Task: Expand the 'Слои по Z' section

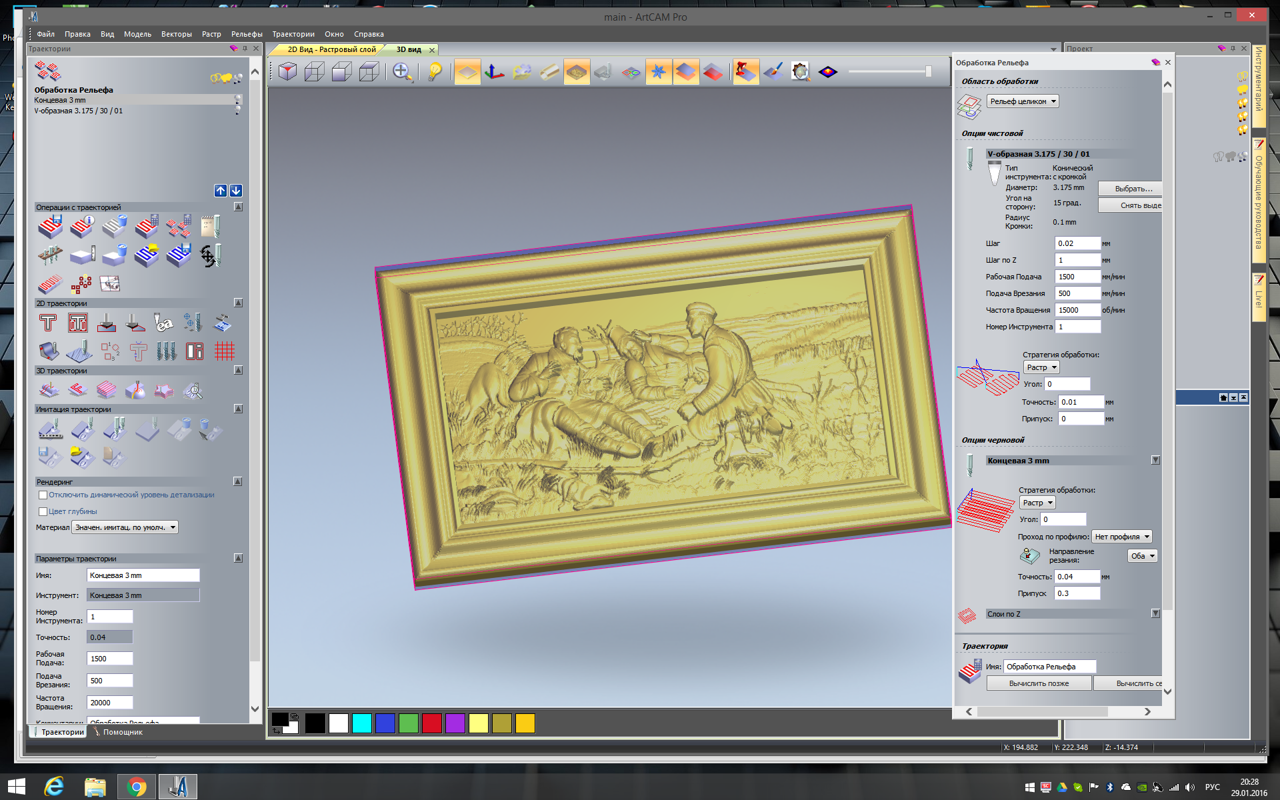Action: [x=1155, y=613]
